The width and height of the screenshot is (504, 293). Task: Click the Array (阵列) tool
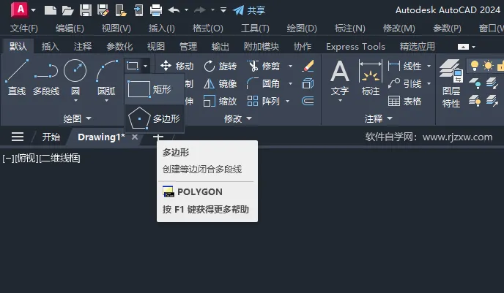pos(264,102)
